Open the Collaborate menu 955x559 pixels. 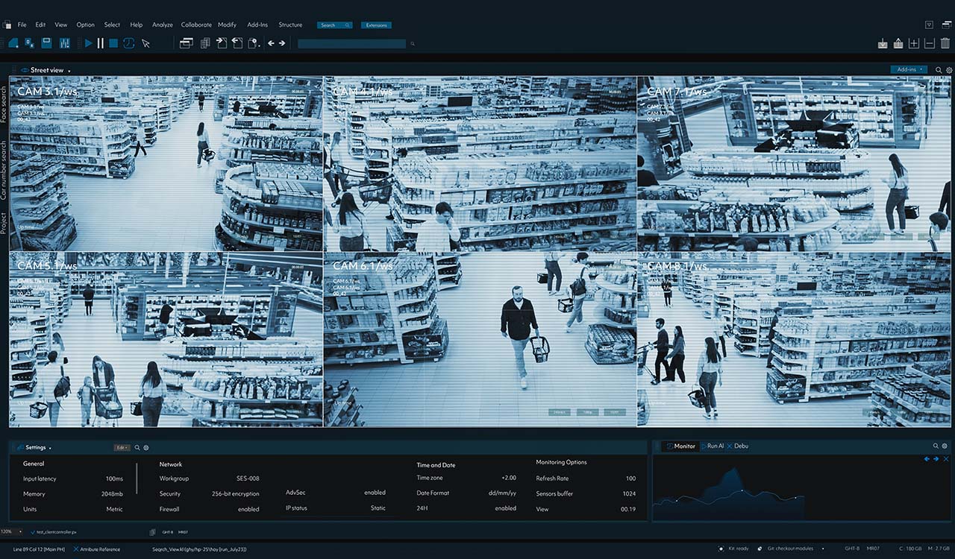pyautogui.click(x=196, y=25)
